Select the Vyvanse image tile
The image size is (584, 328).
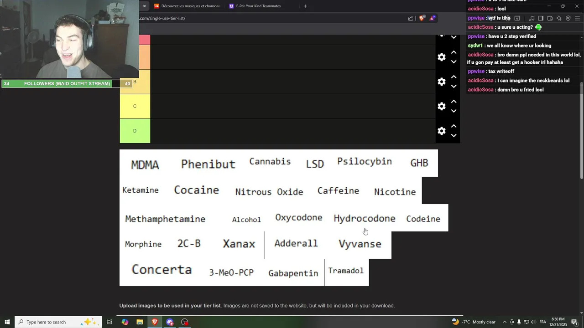[360, 244]
